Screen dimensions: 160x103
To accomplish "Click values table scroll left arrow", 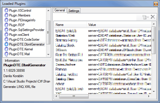I will [x=56, y=96].
